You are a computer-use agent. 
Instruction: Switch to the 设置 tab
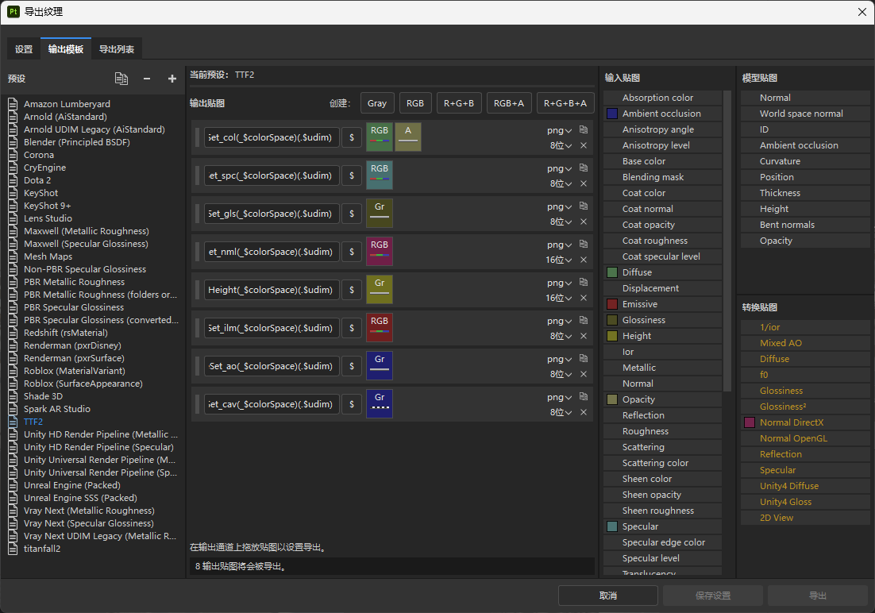(x=24, y=49)
